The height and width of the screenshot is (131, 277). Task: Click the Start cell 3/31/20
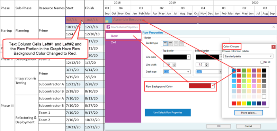[x=75, y=70]
